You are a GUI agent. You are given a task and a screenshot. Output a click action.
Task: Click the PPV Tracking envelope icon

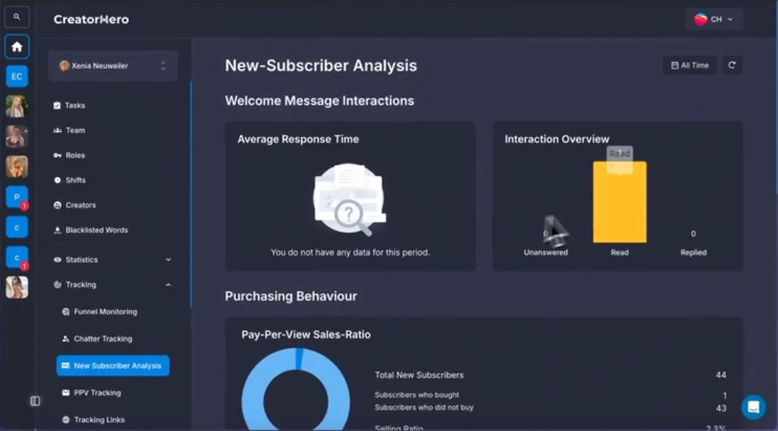66,393
